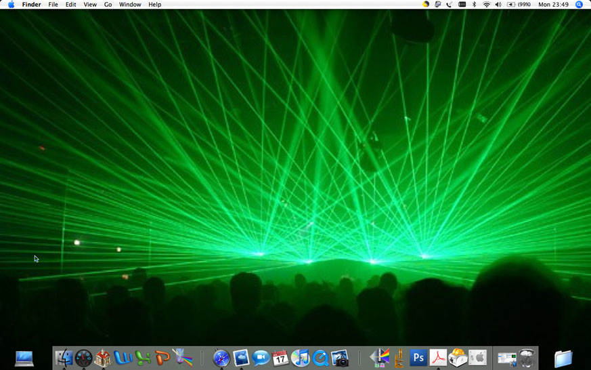Open iCal calendar showing 17

point(280,358)
